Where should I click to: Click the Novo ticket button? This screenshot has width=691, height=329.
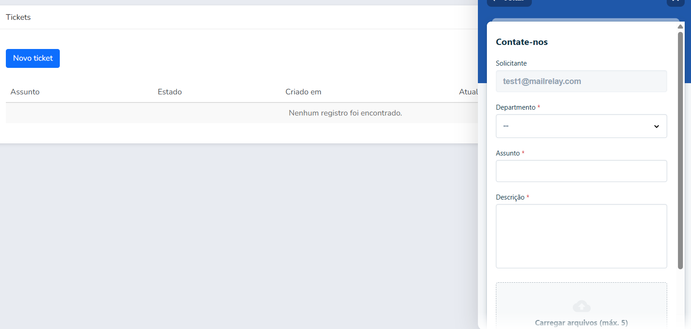(33, 58)
